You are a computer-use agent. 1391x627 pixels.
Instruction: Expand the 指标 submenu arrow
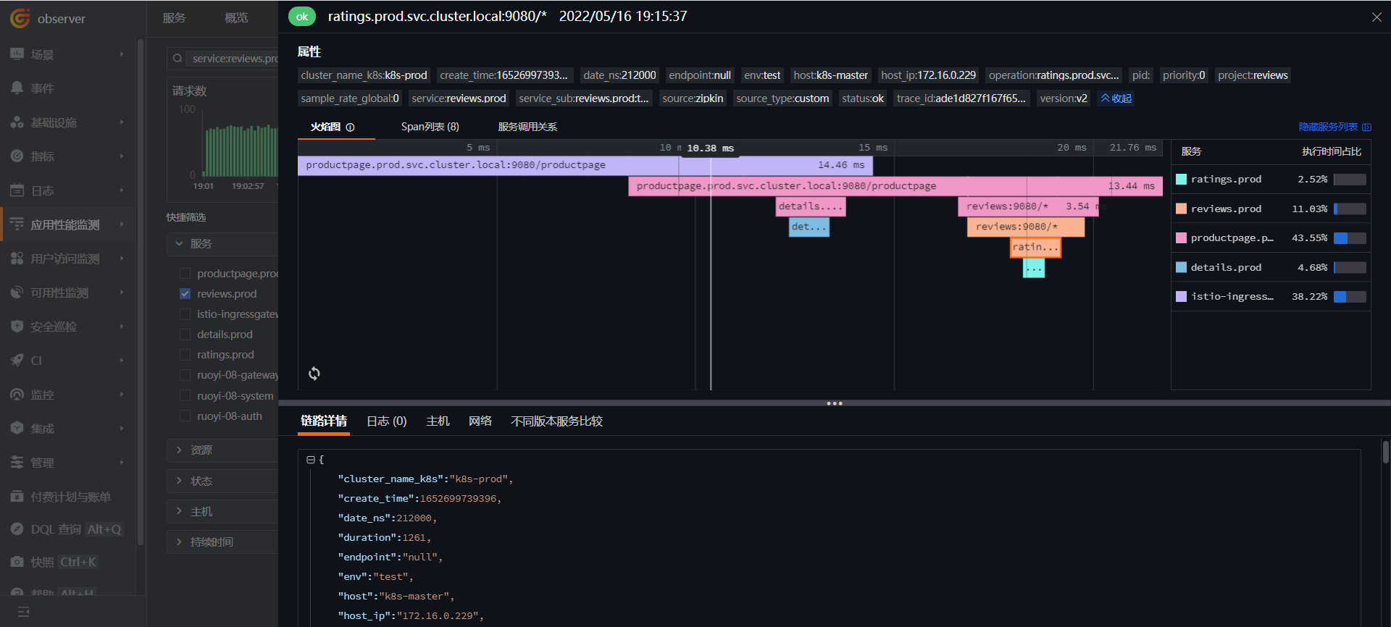coord(122,156)
